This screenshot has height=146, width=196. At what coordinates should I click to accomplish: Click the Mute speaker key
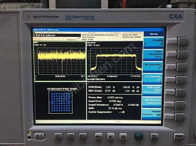98,137
